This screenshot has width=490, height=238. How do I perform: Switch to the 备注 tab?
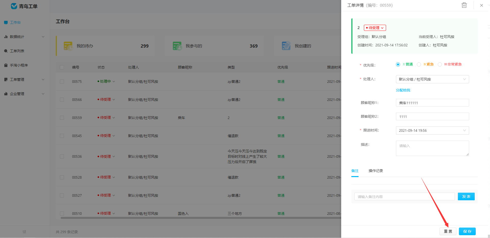pos(355,171)
